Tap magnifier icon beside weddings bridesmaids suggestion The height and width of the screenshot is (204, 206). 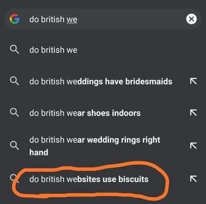click(14, 81)
